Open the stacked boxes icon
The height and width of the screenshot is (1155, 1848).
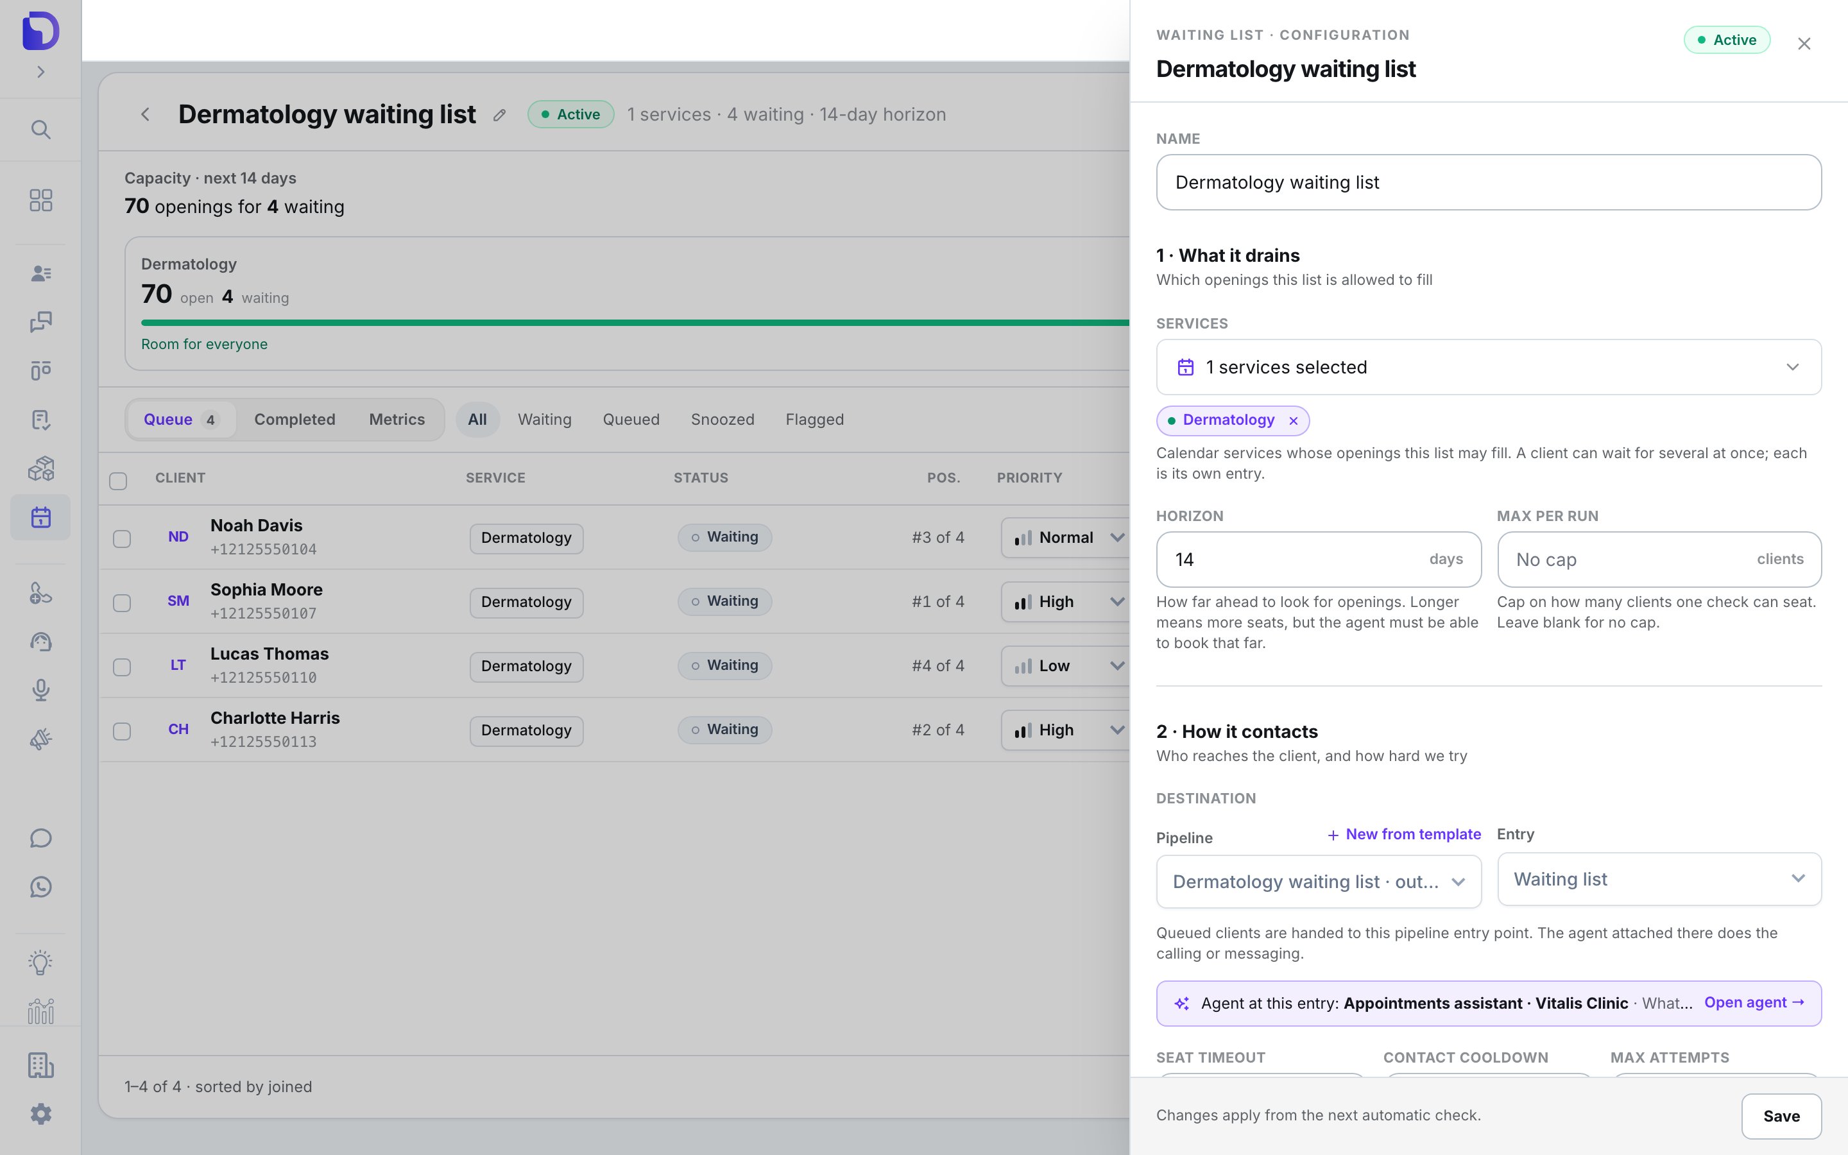(x=40, y=468)
